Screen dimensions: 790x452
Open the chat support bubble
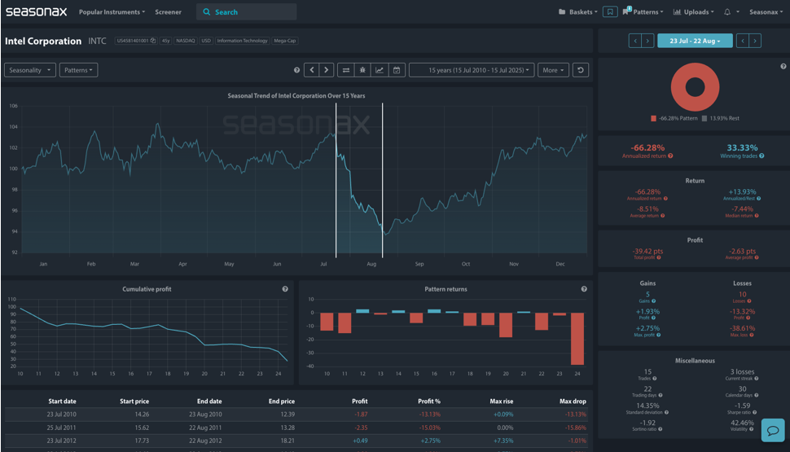(x=773, y=430)
